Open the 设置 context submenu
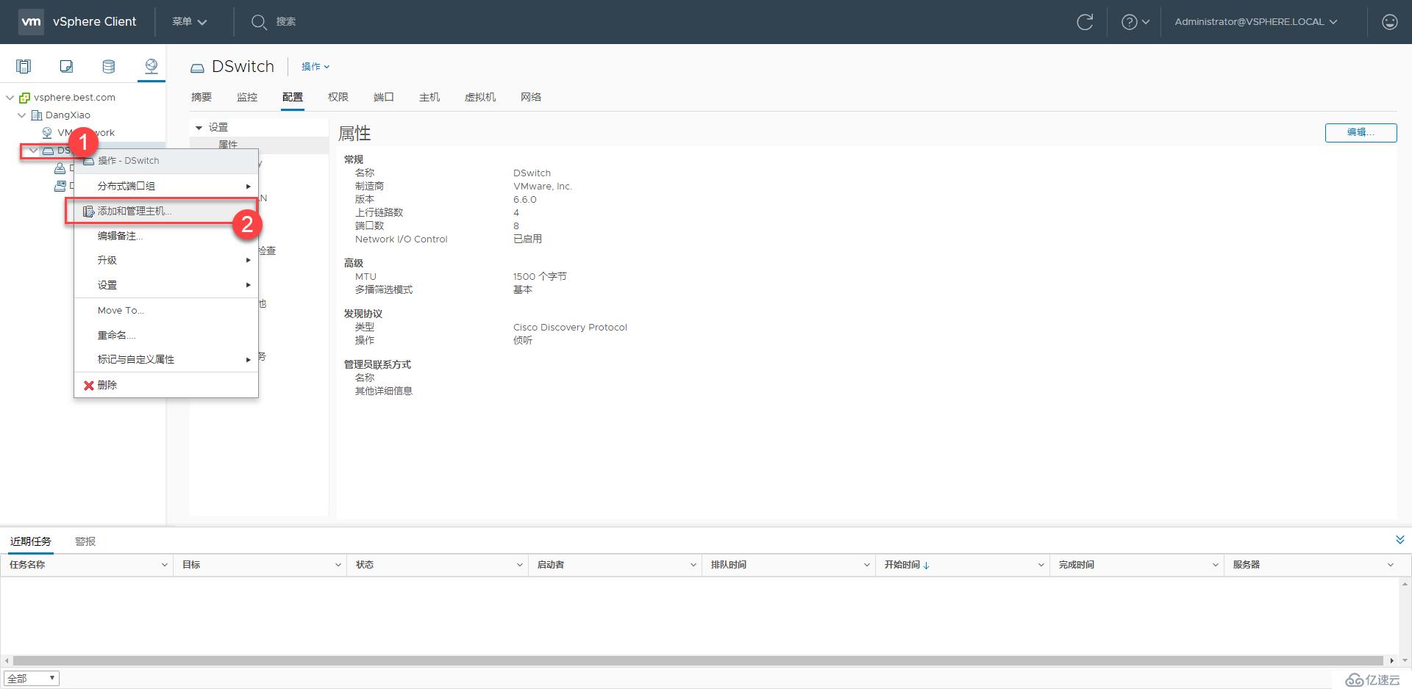 click(x=166, y=285)
